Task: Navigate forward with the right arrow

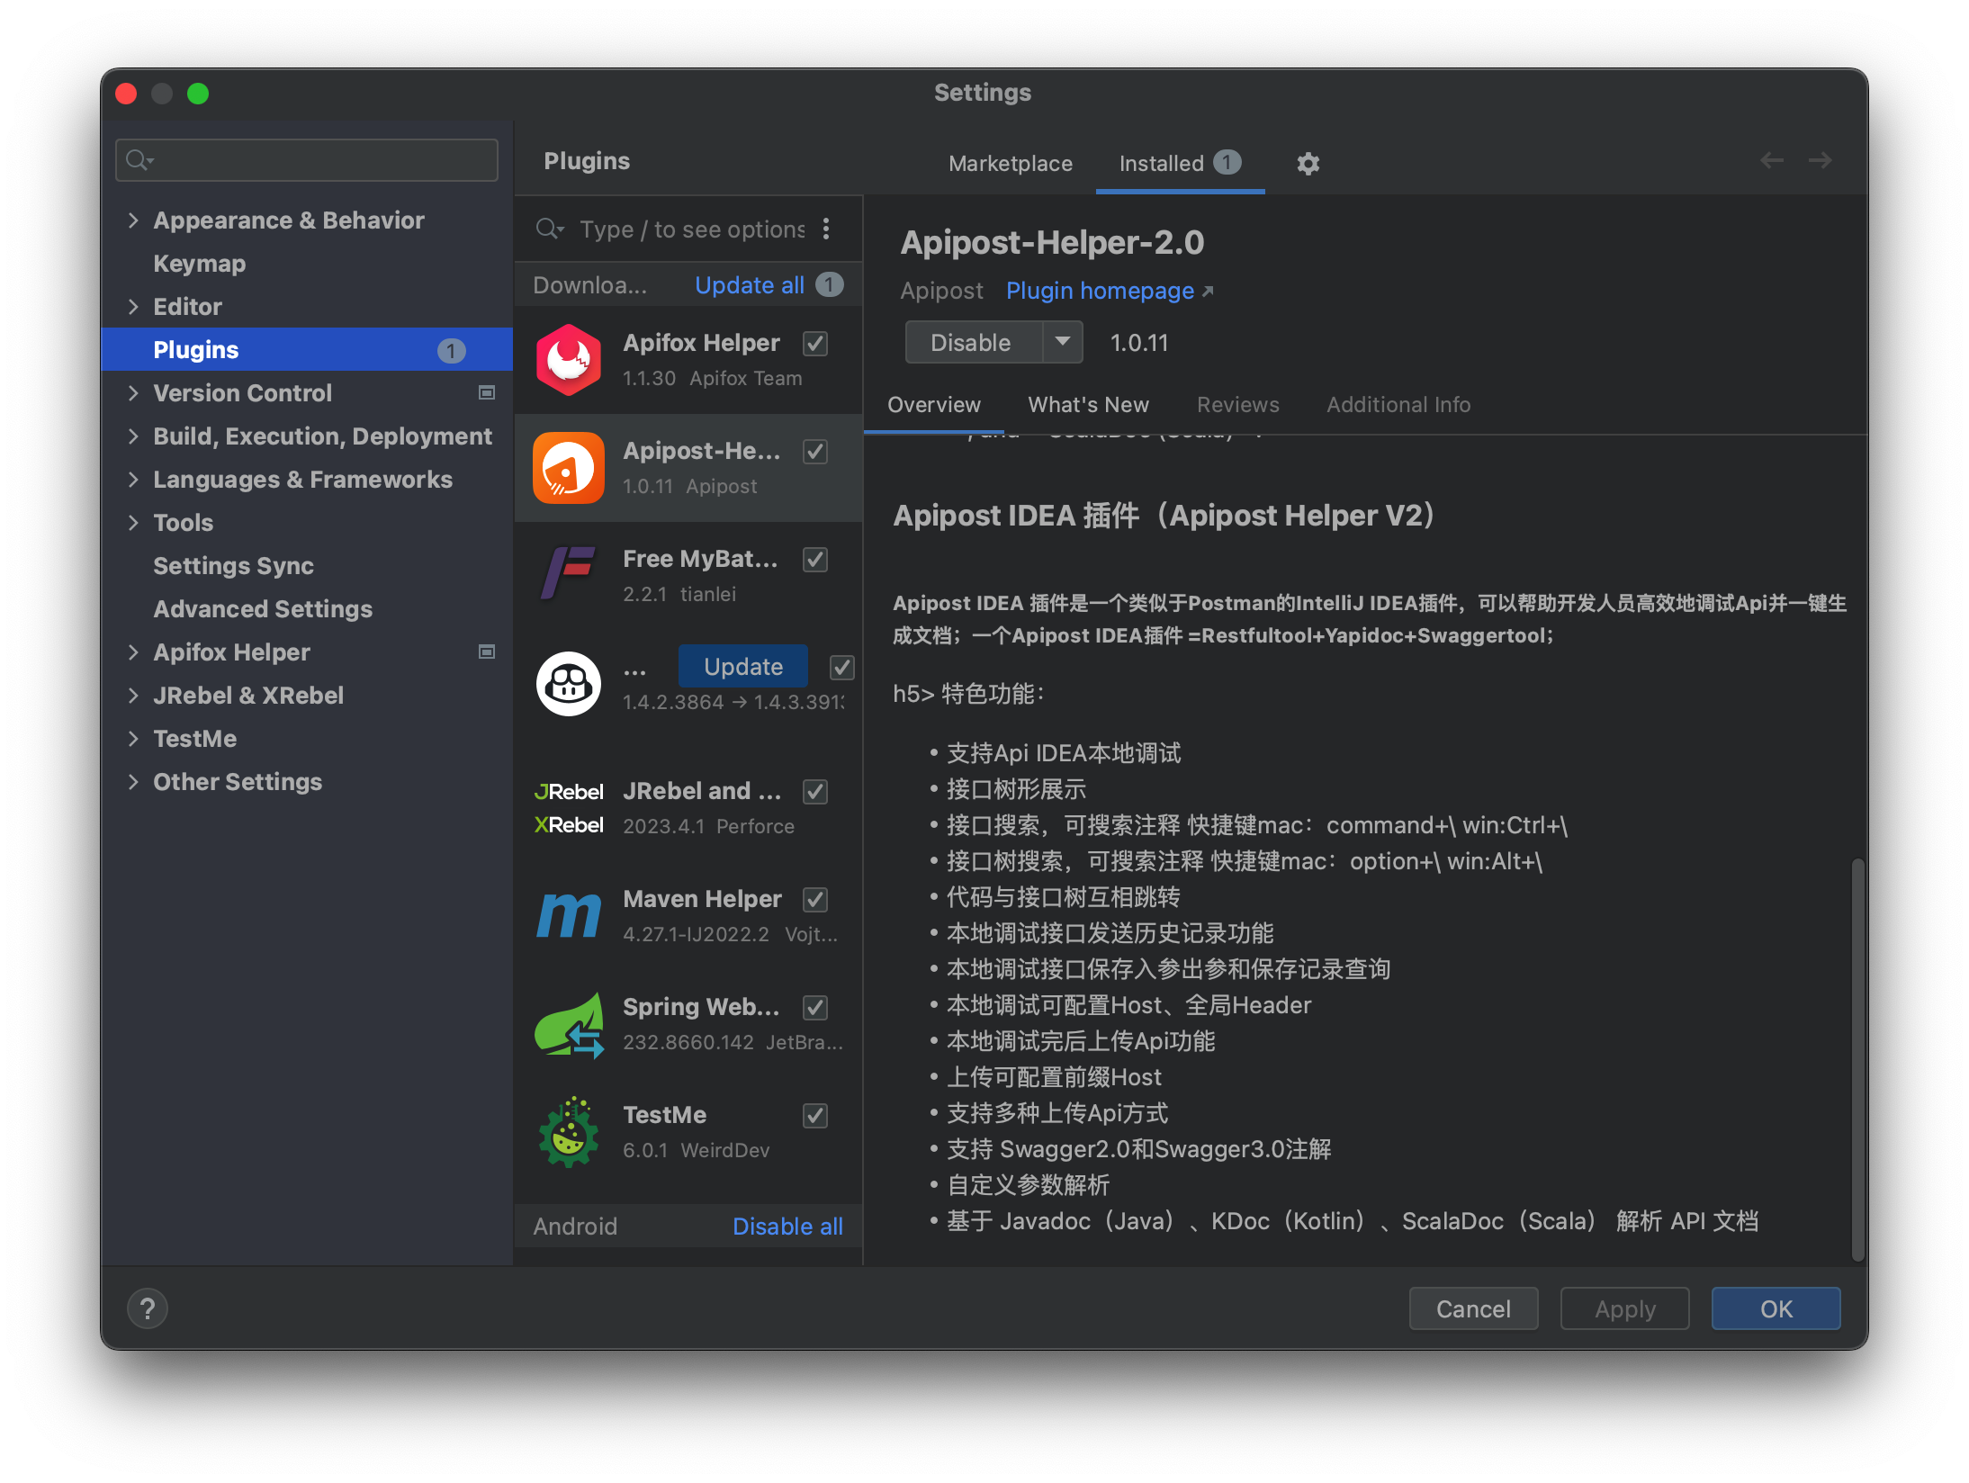Action: coord(1821,160)
